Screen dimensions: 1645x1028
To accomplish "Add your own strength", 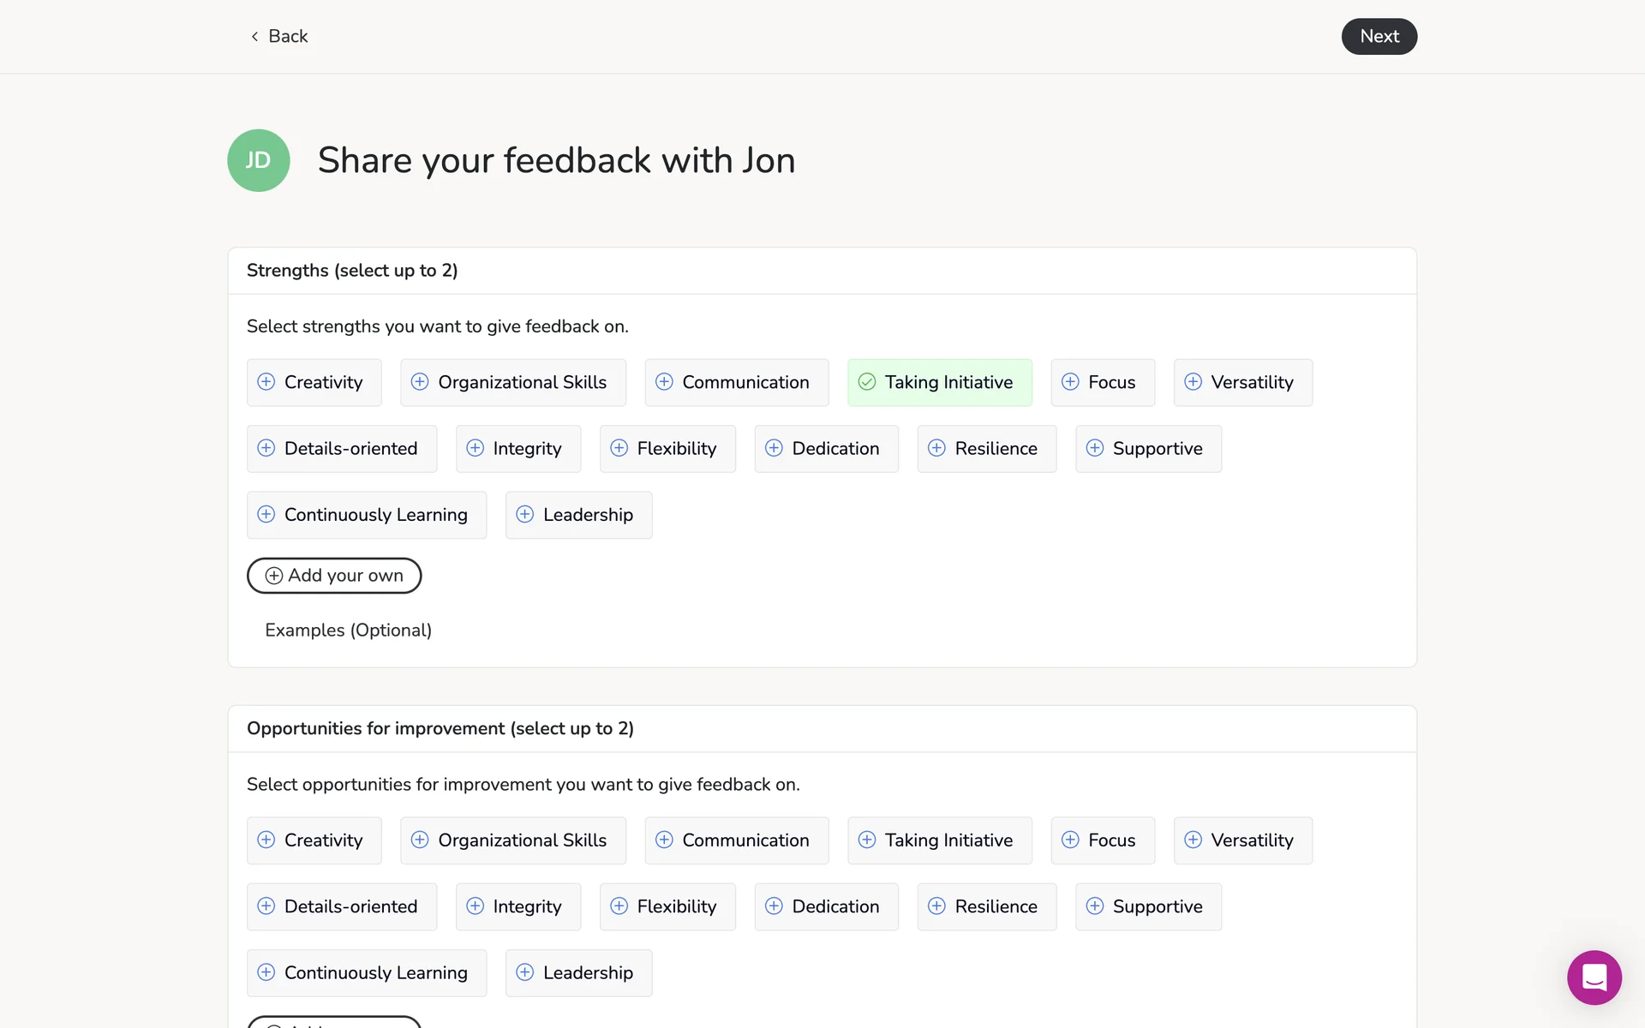I will [x=334, y=576].
